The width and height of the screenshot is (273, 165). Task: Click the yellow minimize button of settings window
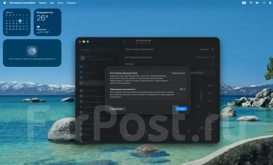point(84,42)
